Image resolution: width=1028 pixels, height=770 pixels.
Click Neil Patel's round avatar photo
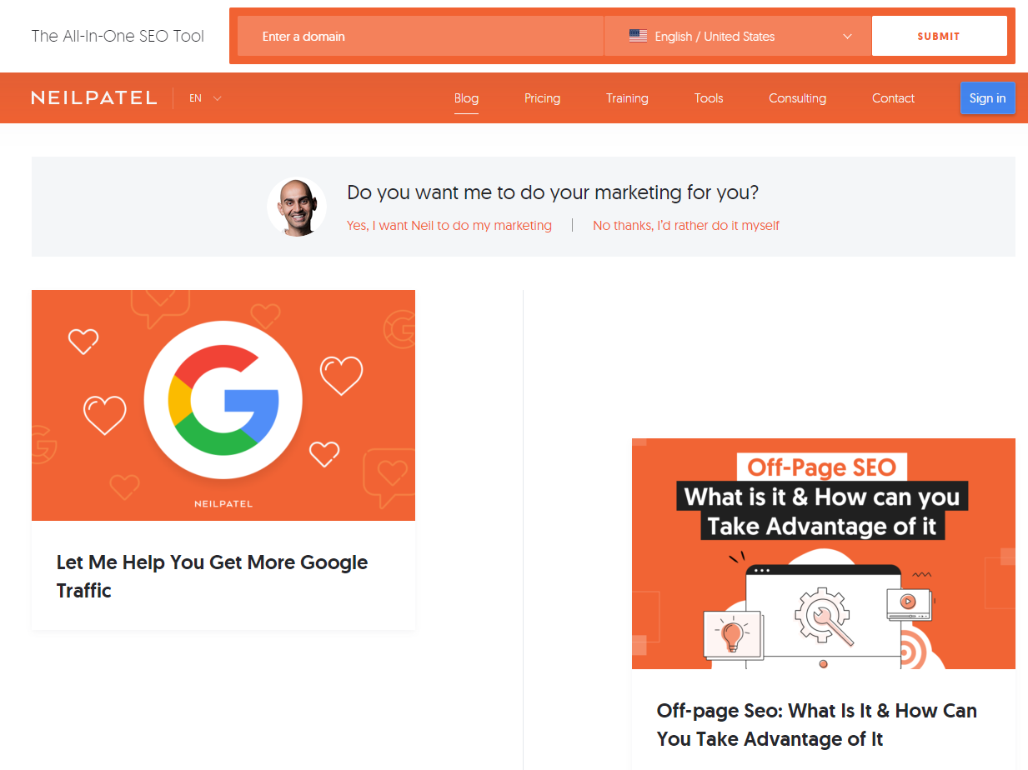click(297, 207)
